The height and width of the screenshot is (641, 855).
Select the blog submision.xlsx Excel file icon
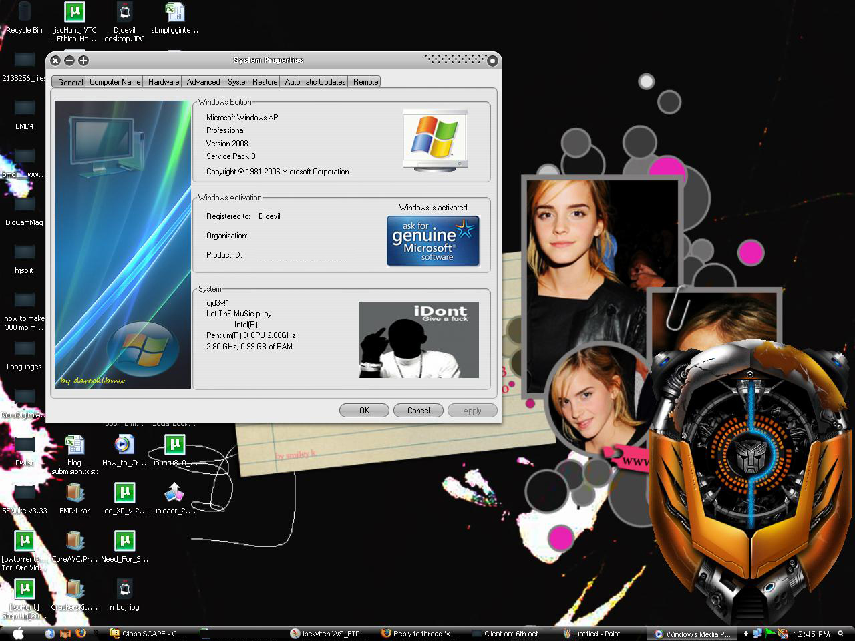74,445
